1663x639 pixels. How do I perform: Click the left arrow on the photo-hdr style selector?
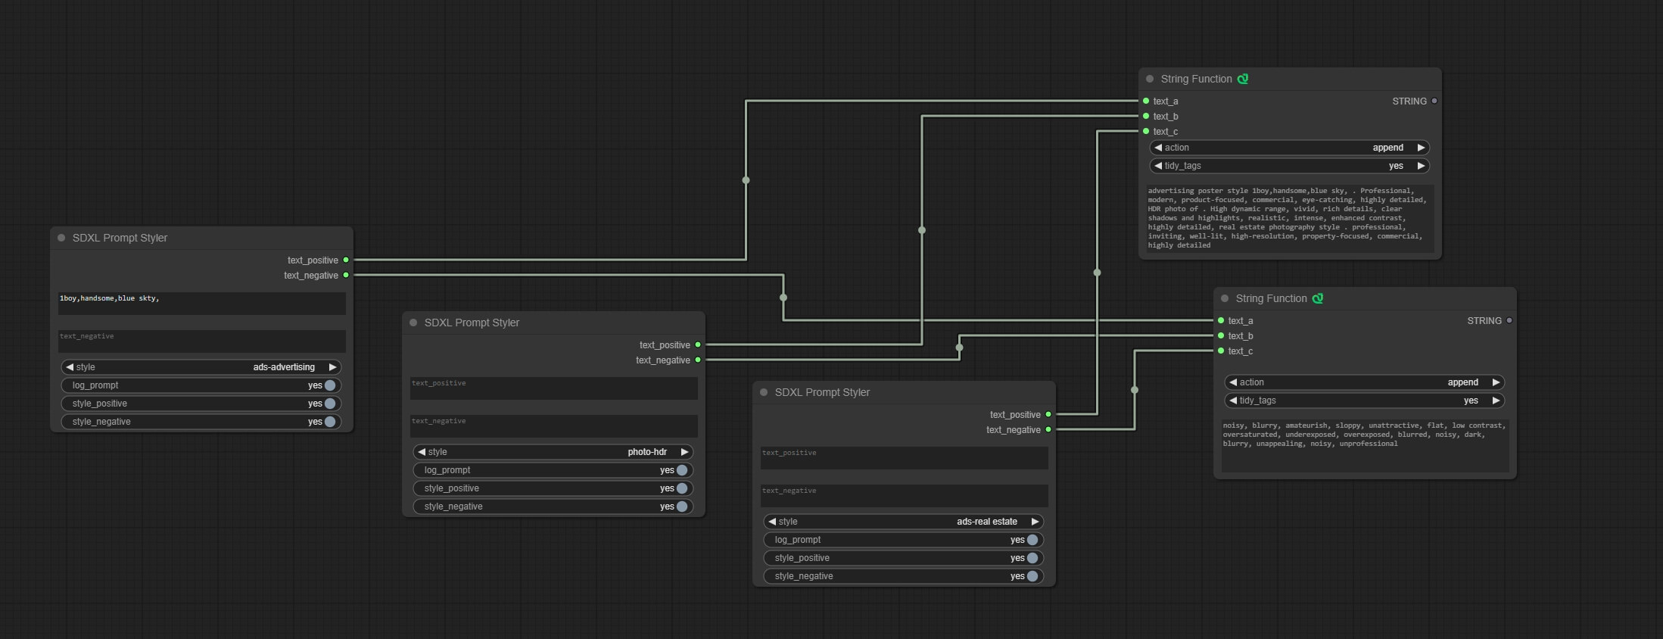422,452
